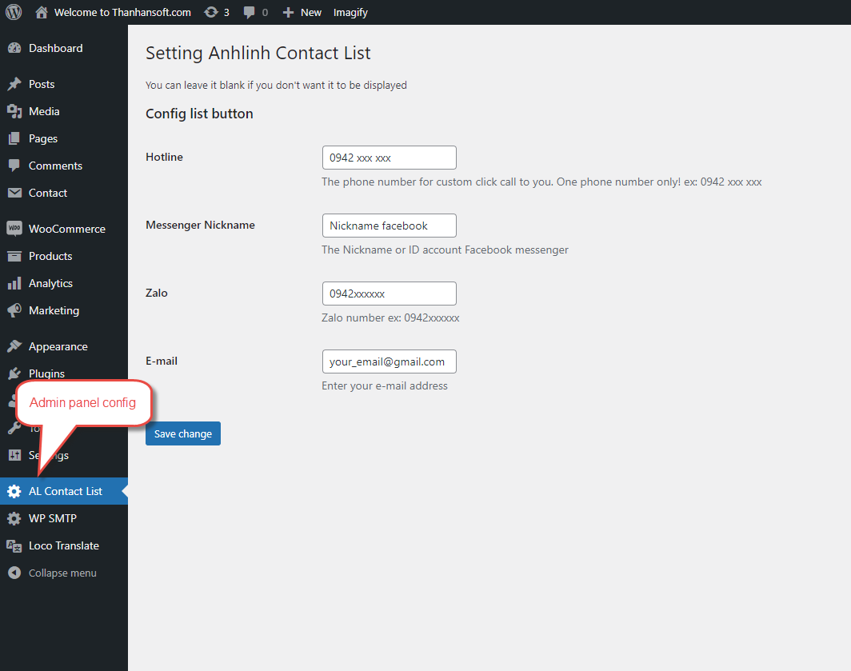This screenshot has height=671, width=851.
Task: Select AL Contact List menu item
Action: (64, 491)
